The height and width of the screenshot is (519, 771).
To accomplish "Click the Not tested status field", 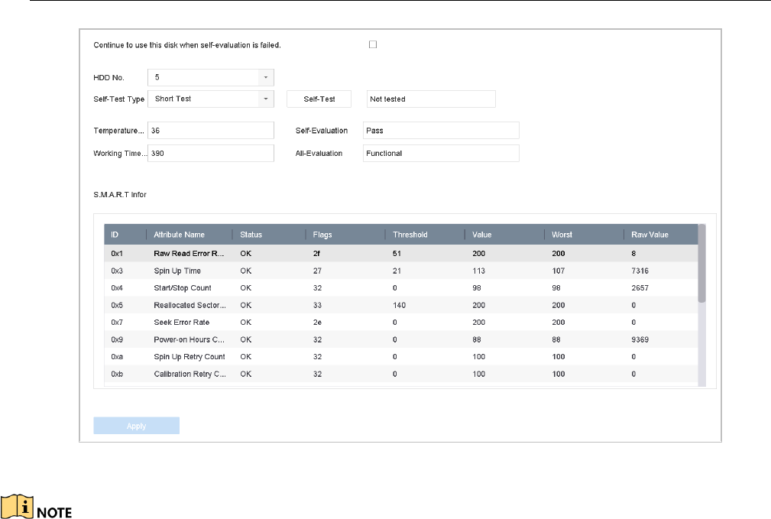I will pyautogui.click(x=431, y=99).
